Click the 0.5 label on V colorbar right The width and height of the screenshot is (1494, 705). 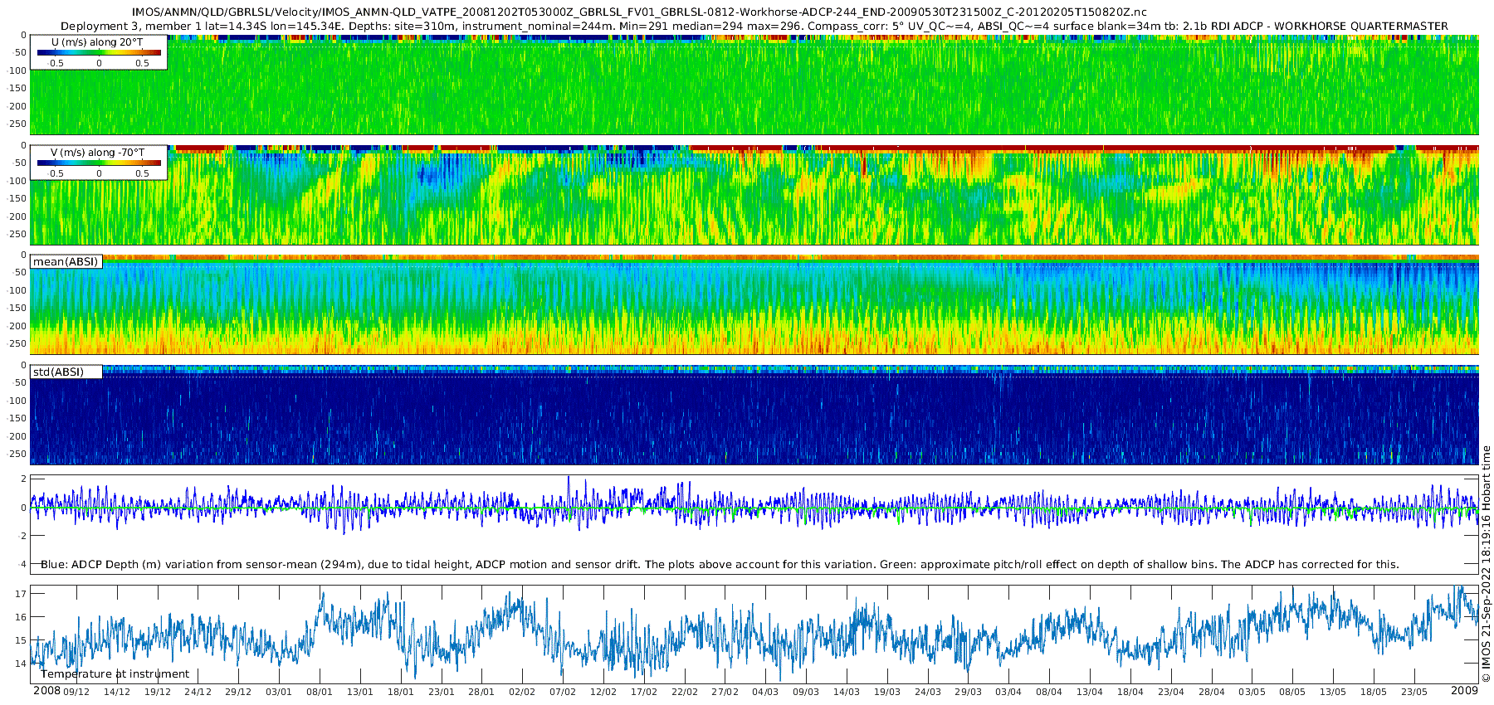(x=142, y=173)
